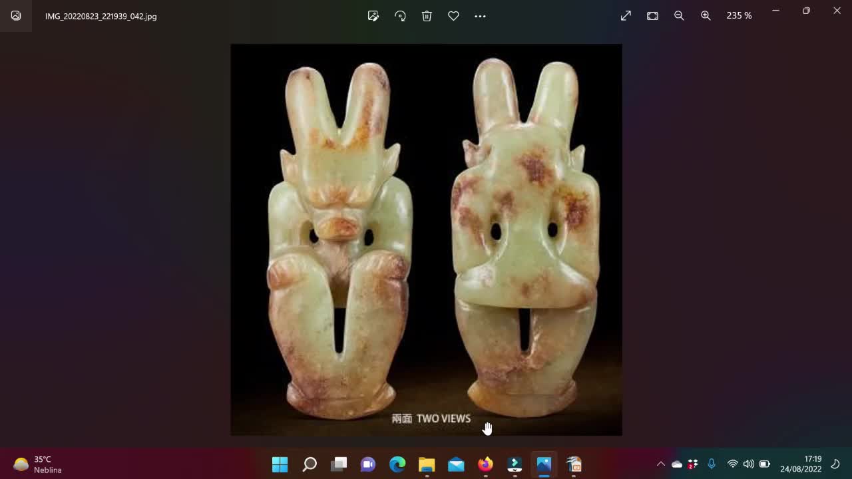Close the Photos window
This screenshot has width=852, height=479.
coord(837,11)
